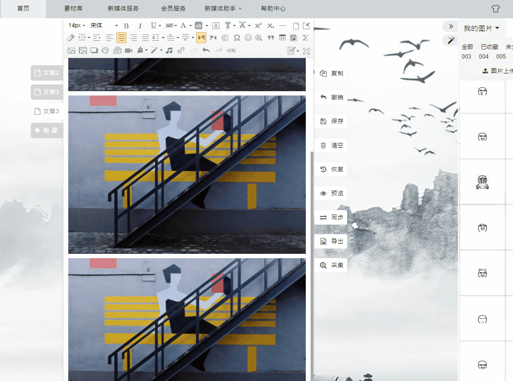Toggle text border box formatting
Image resolution: width=513 pixels, height=381 pixels.
215,26
